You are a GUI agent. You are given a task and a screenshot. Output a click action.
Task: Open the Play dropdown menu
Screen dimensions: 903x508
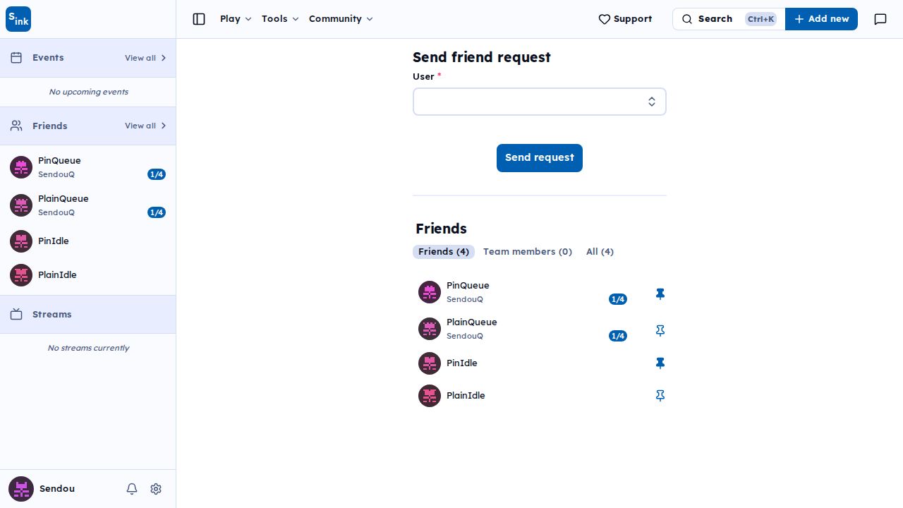236,19
